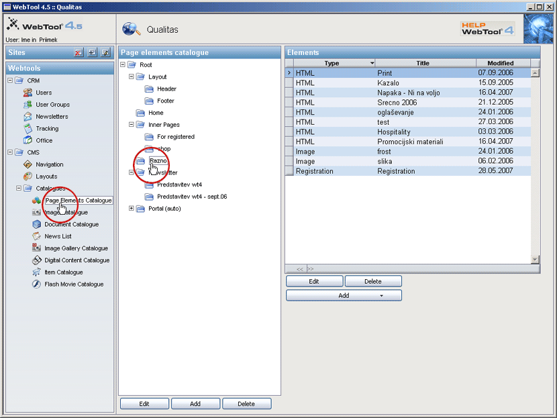Open the Type column filter dropdown

coord(371,63)
